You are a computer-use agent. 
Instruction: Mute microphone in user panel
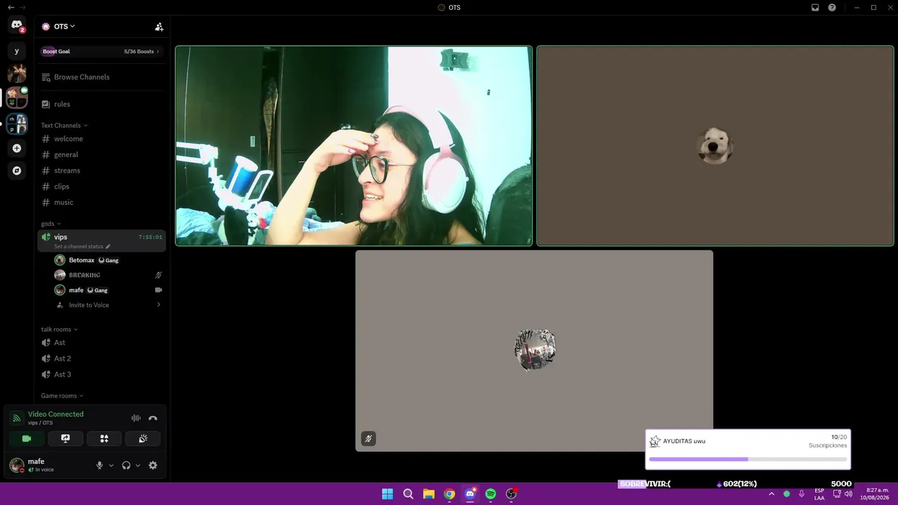pos(100,465)
